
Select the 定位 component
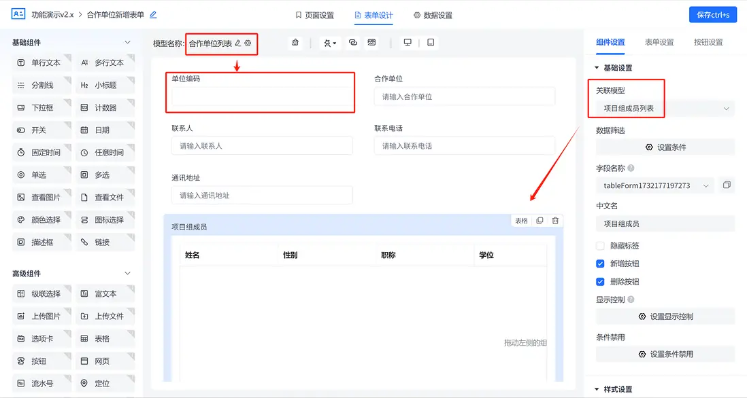pos(105,383)
